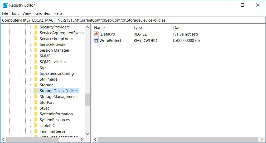
Task: Click the tree pane scroll up arrow
Action: click(x=87, y=27)
